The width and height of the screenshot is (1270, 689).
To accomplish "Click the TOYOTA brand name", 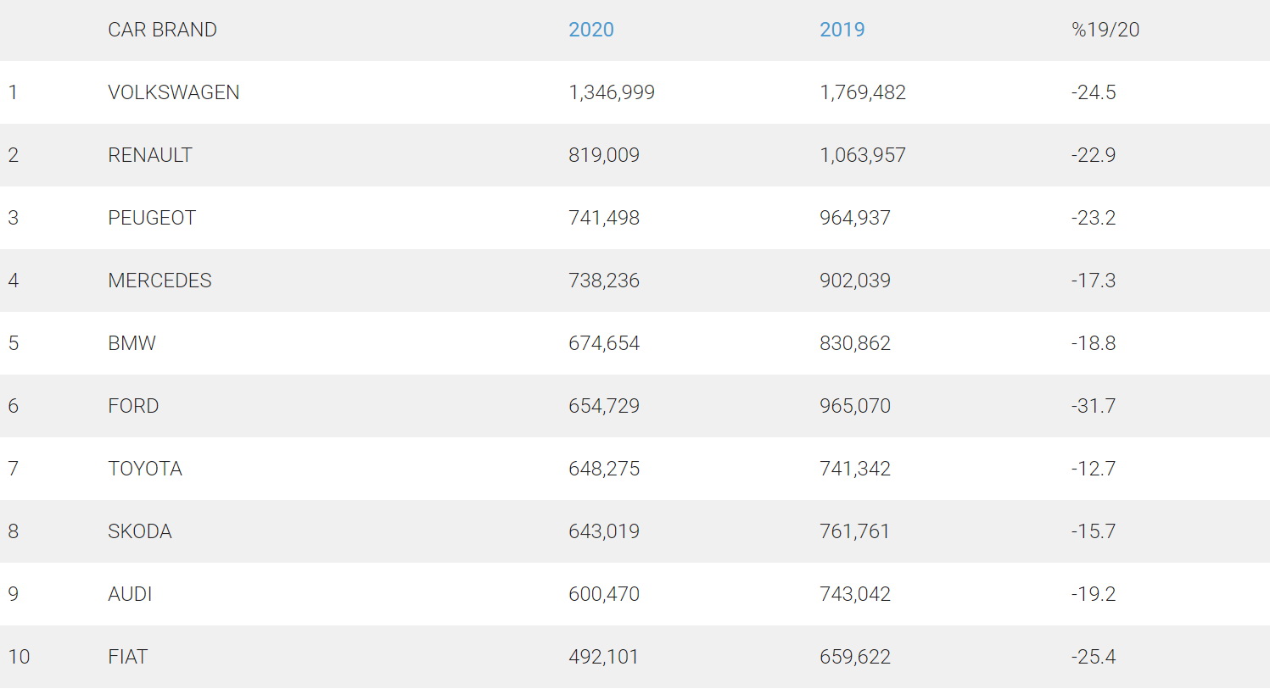I will [x=144, y=469].
